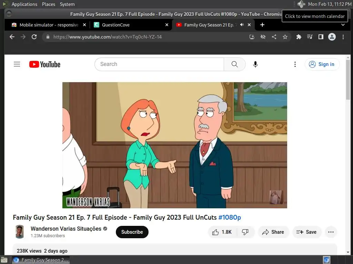Open the media controls icon in toolbar

[310, 37]
